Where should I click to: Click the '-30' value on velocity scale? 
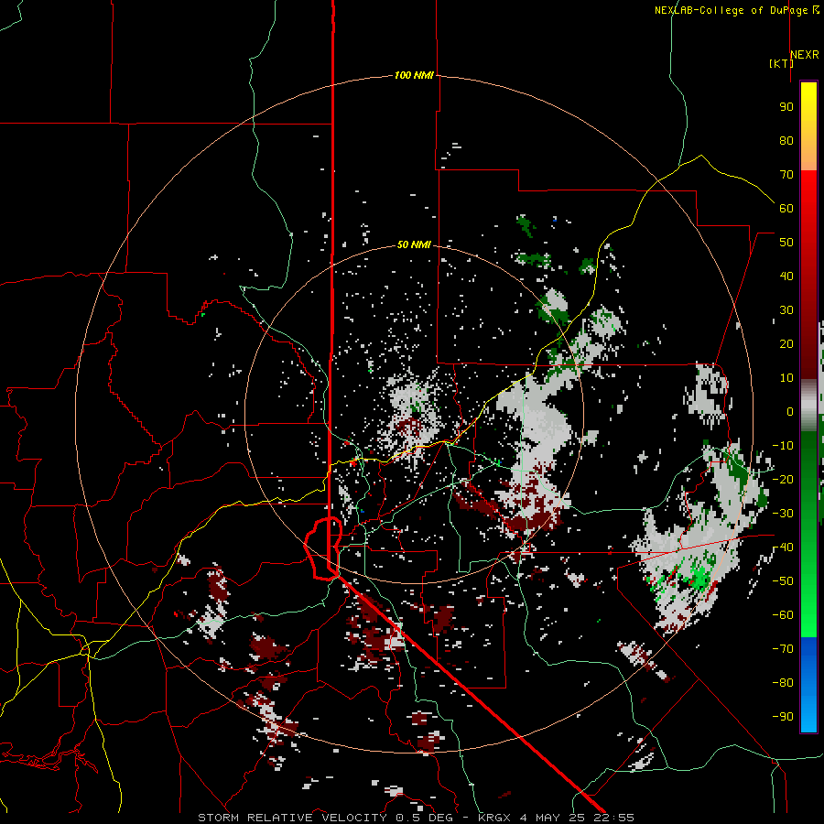pos(783,514)
